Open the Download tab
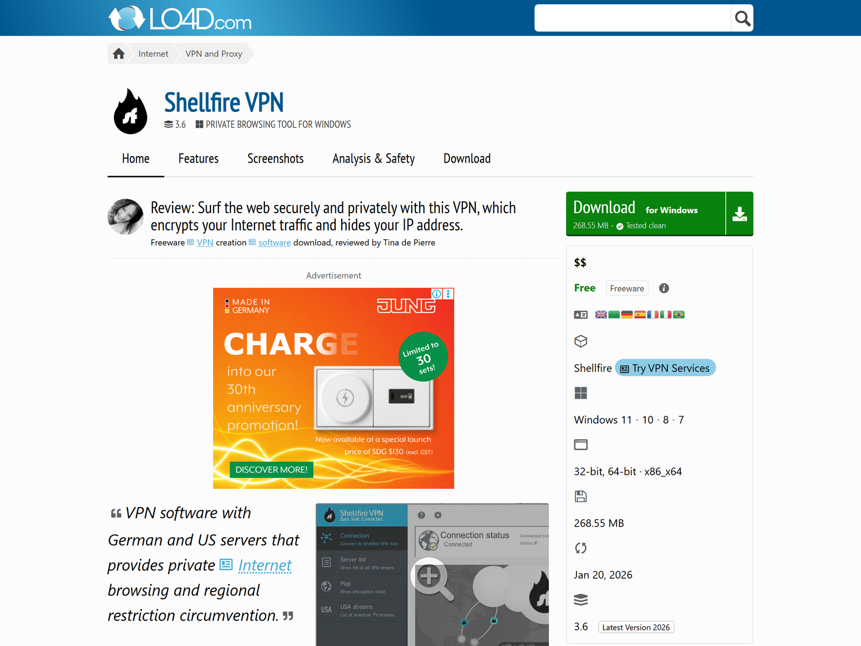This screenshot has width=861, height=646. pos(467,159)
